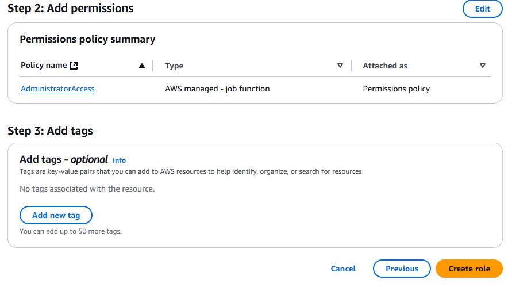Click the 'Step 2: Add permissions' heading

71,8
